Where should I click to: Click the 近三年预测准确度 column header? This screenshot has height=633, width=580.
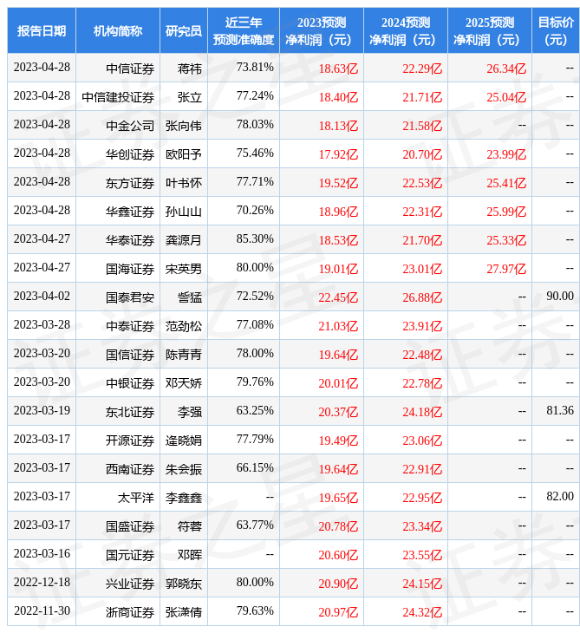(x=244, y=30)
